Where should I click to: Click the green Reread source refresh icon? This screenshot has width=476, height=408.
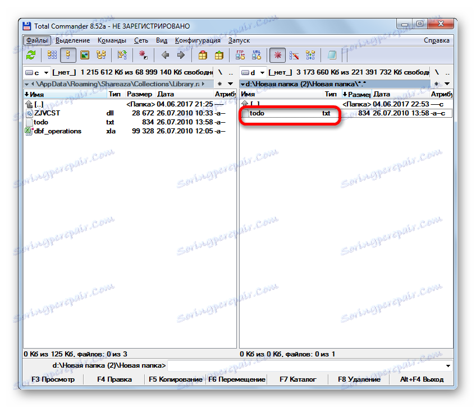tap(31, 55)
